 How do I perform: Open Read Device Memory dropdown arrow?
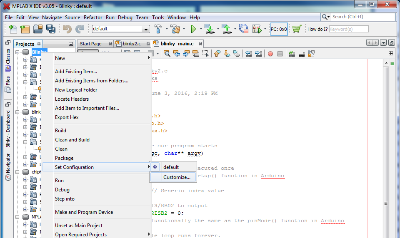pyautogui.click(x=235, y=29)
